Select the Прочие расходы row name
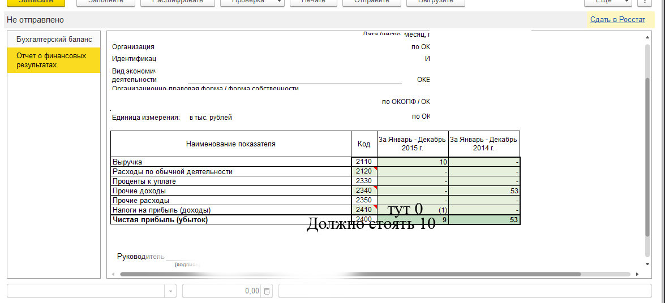665x303 pixels. coord(231,201)
